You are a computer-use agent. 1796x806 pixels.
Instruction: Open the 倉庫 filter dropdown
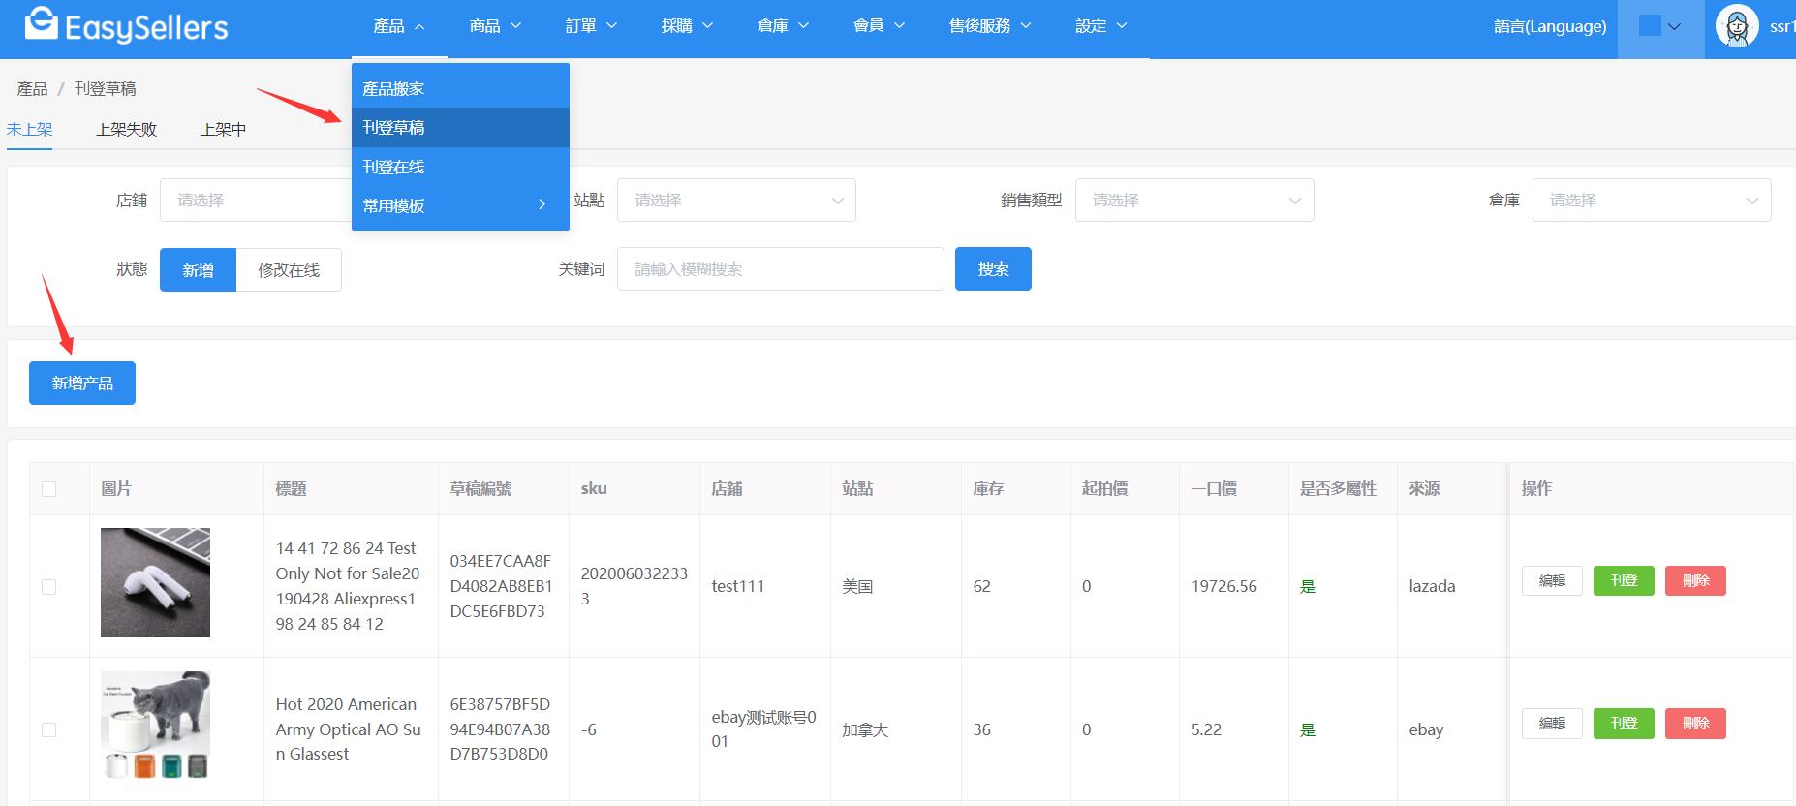click(1652, 201)
